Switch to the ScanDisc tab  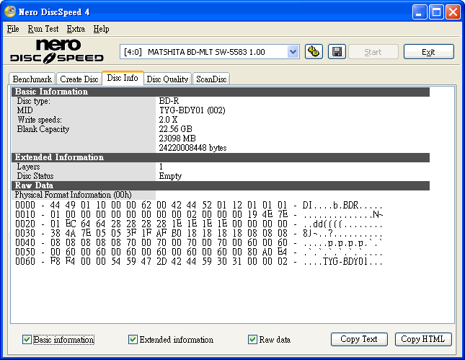coord(211,79)
